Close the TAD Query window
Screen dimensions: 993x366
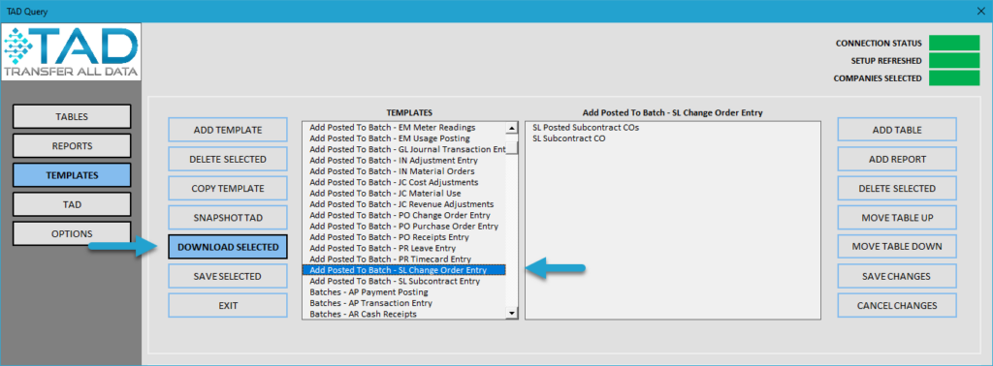(981, 12)
